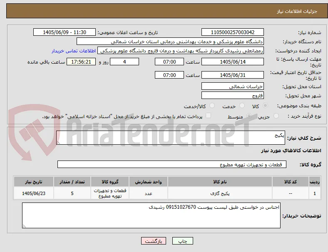Click the ردیف column header
This screenshot has height=252, width=328.
(x=315, y=182)
